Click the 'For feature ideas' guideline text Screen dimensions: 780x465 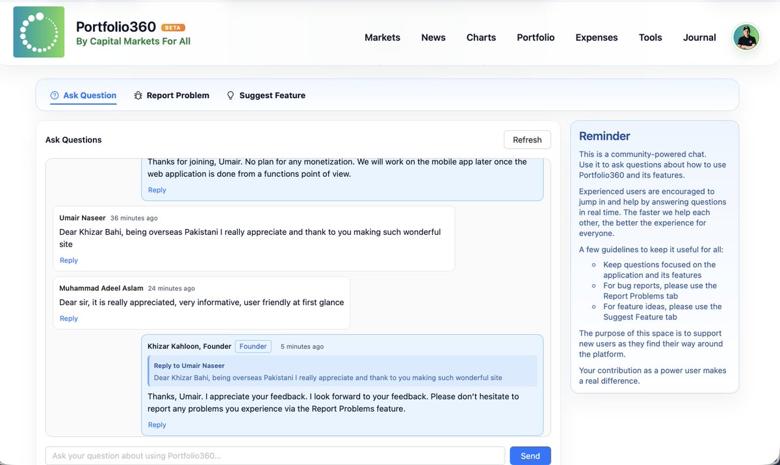[662, 312]
